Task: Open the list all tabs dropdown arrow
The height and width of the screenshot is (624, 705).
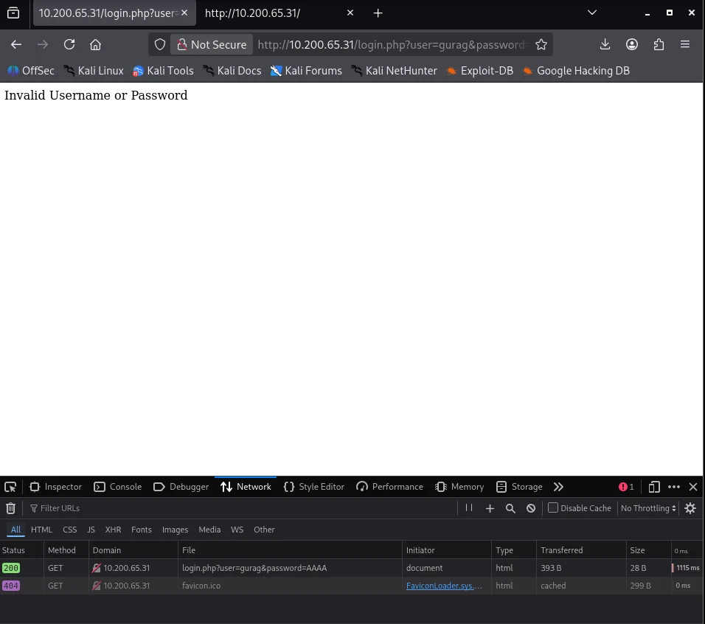Action: 592,13
